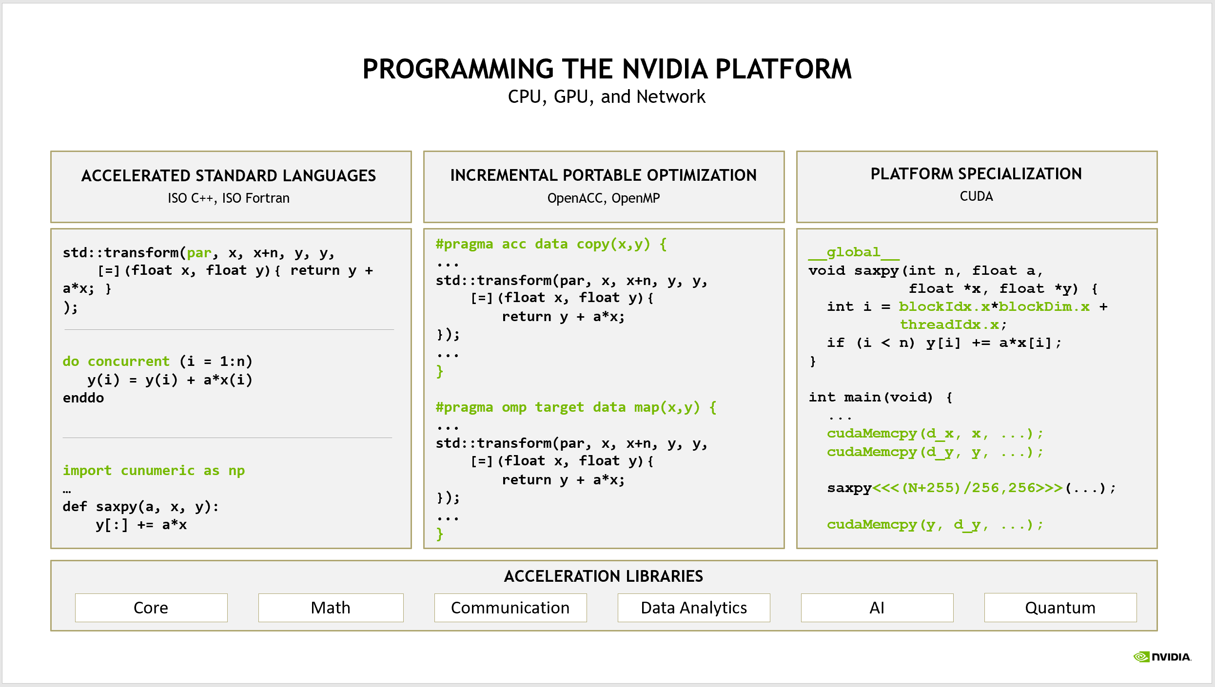Click the subtitle "CPU, GPU, and Network"
Screen dimensions: 1215x687
pos(607,97)
